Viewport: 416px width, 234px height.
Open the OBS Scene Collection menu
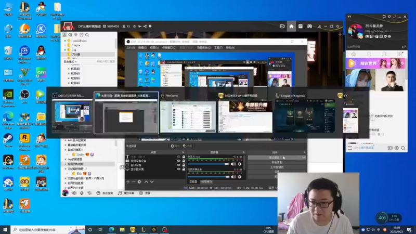click(203, 48)
